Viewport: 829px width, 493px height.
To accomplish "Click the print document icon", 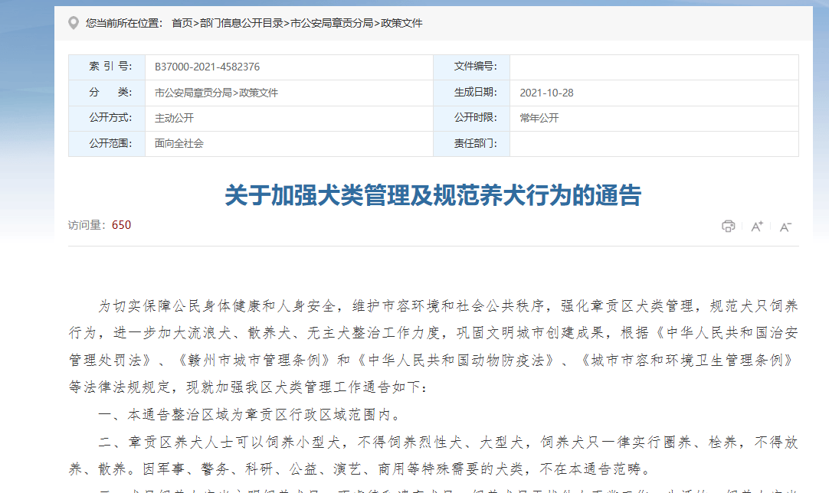I will coord(729,227).
